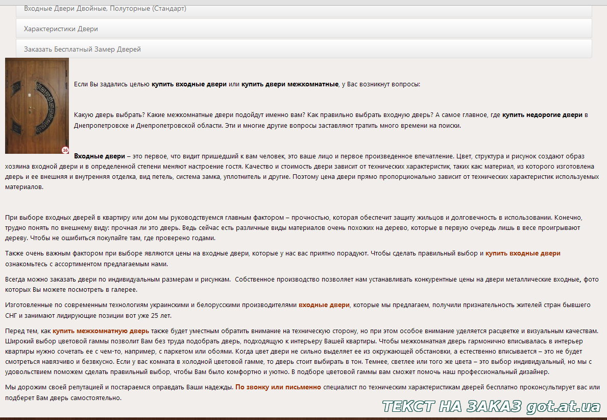Expand the 'Характеристики Двери' accordion section
Viewport: 607px width, 420px height.
coord(304,28)
